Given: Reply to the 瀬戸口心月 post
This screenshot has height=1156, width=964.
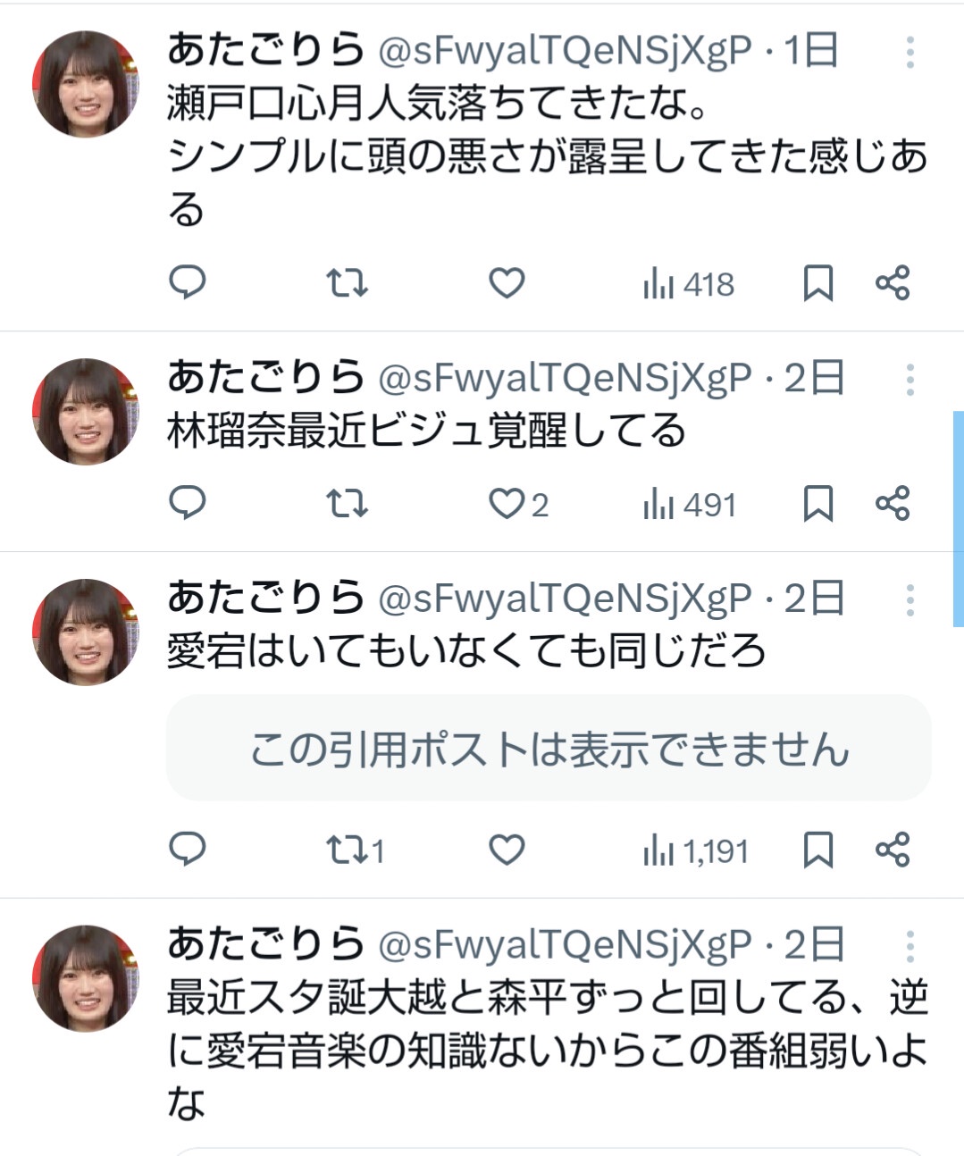Looking at the screenshot, I should click(188, 283).
